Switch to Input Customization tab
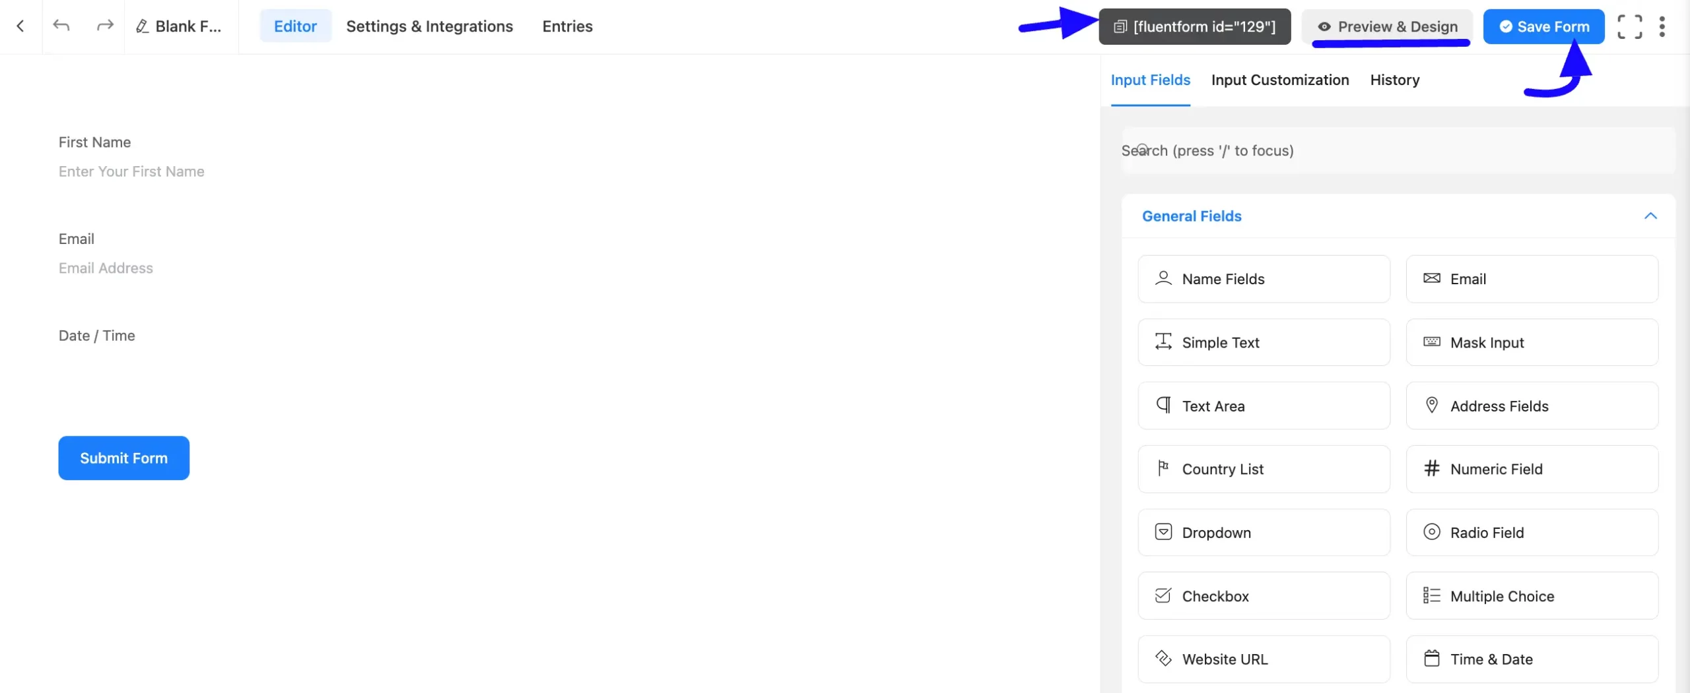 pyautogui.click(x=1279, y=80)
